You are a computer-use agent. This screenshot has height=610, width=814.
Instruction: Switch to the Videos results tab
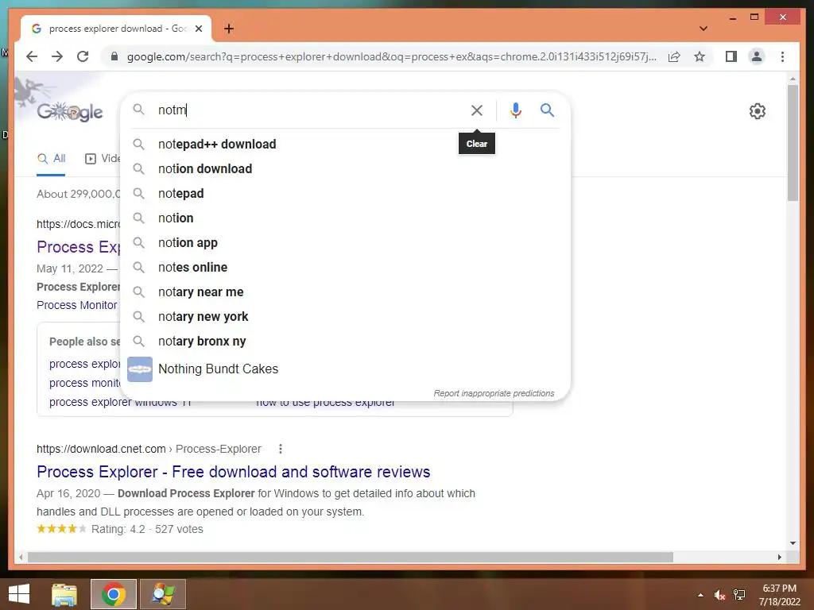pyautogui.click(x=103, y=159)
